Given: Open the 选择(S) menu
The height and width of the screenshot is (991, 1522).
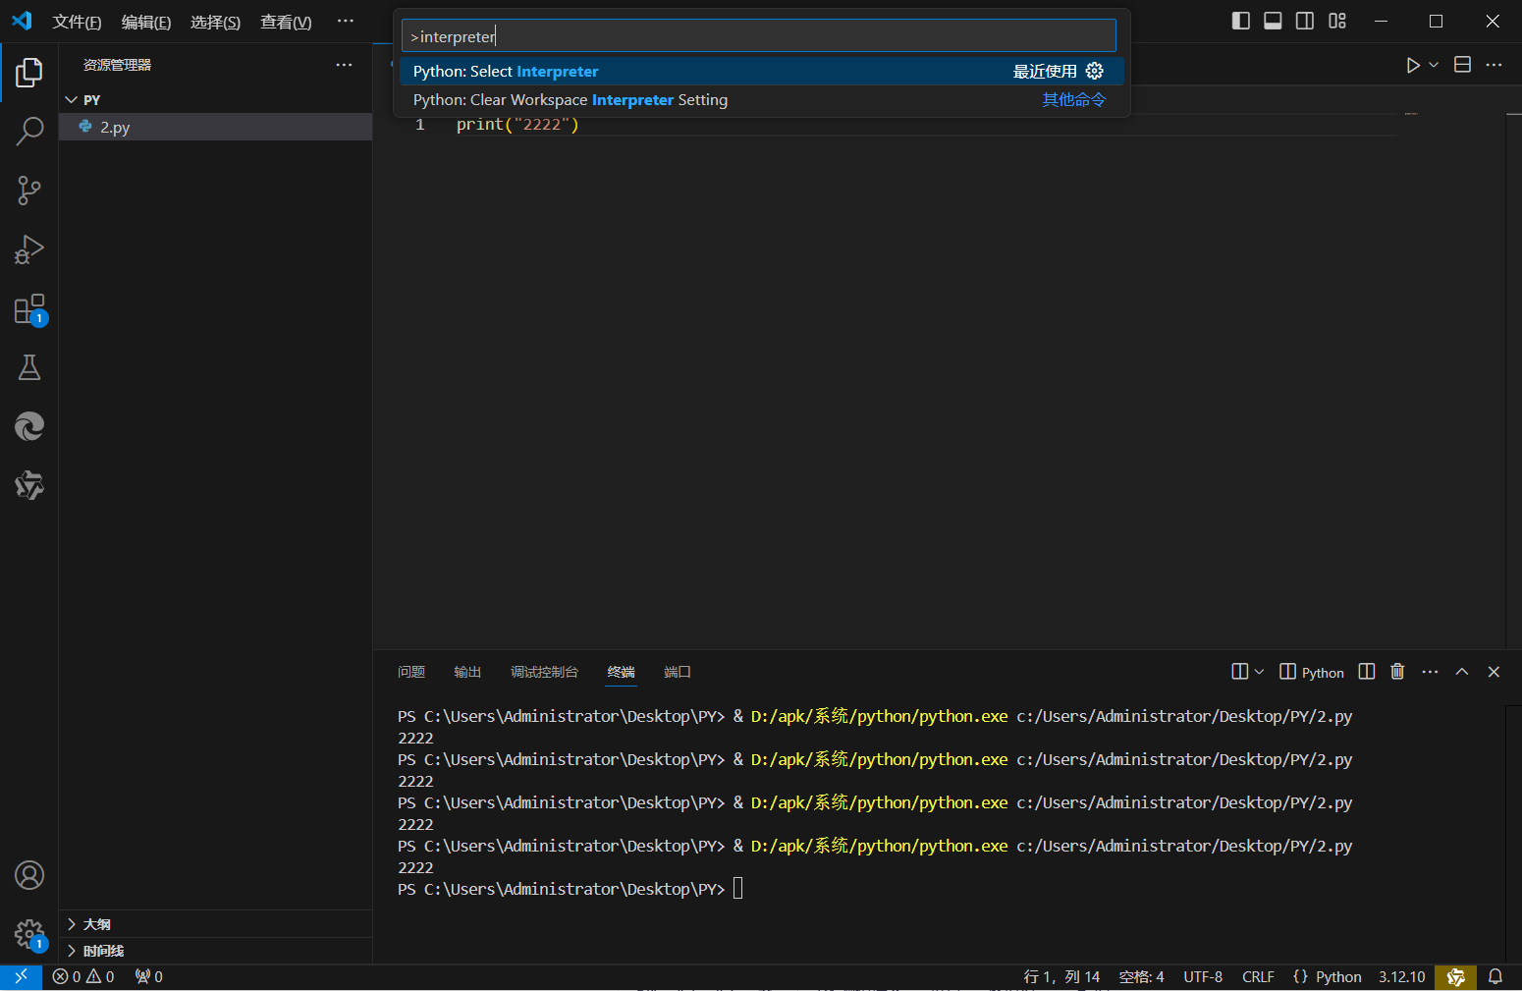Looking at the screenshot, I should tap(215, 22).
